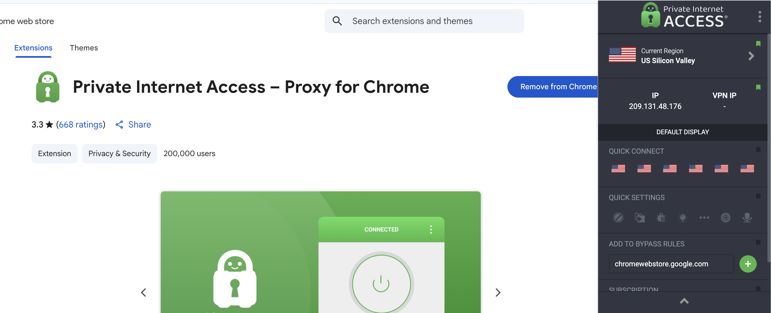Toggle the light bulb dark mode icon
This screenshot has height=313, width=771.
(683, 218)
